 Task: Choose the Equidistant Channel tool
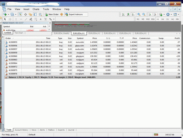[x=31, y=19]
